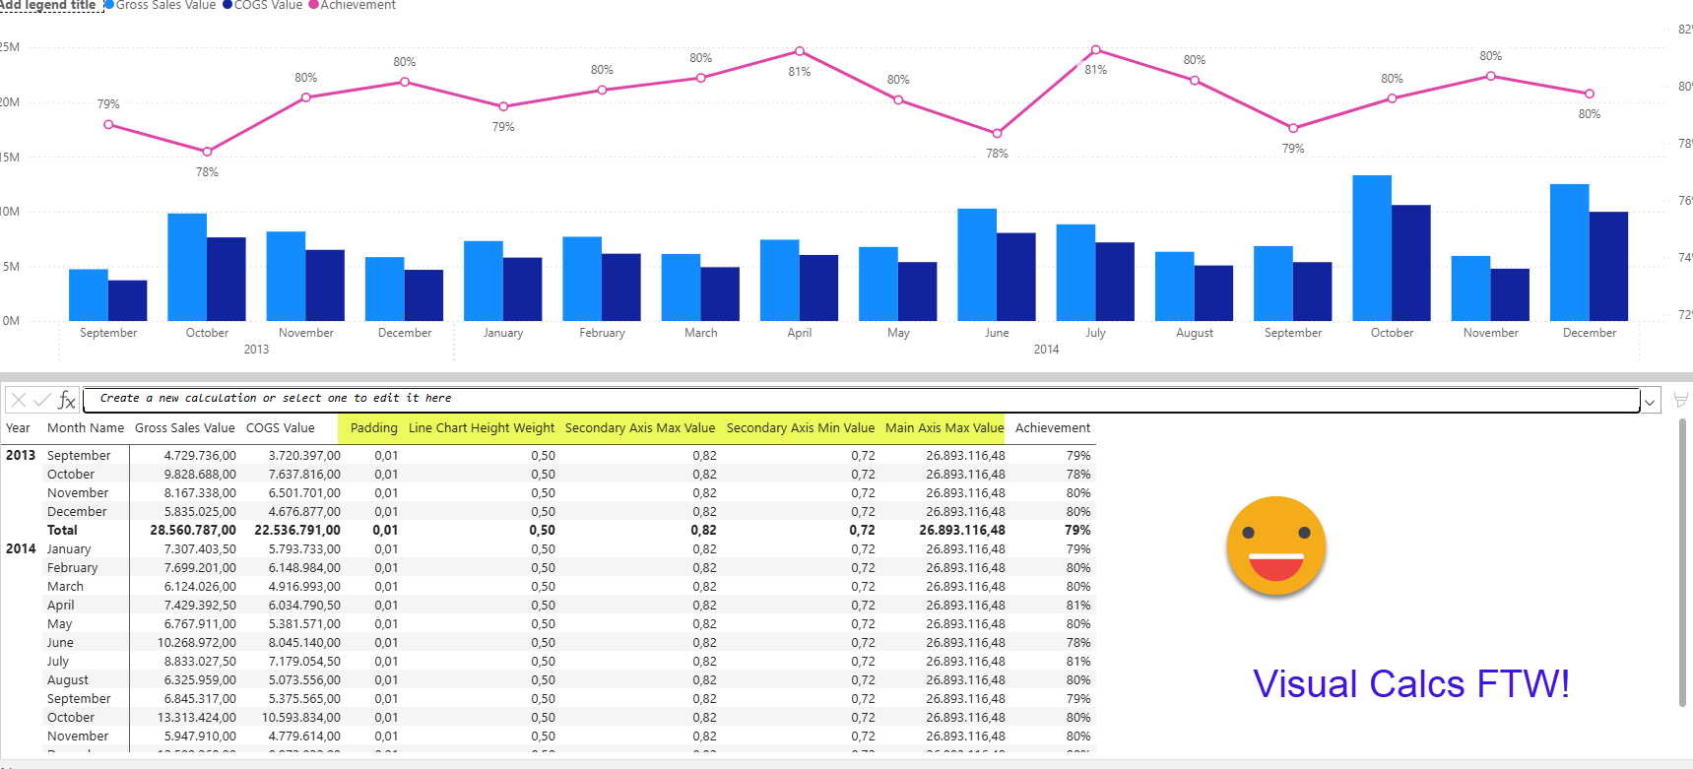
Task: Click the pink Achievement legend dot
Action: coord(314,5)
